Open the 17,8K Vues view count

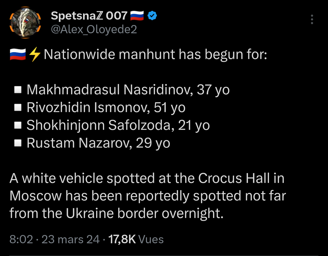coord(136,239)
